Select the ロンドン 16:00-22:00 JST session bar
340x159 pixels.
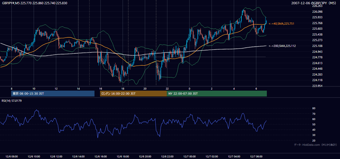133,94
